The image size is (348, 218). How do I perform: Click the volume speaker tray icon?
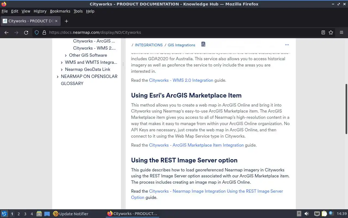click(x=307, y=214)
